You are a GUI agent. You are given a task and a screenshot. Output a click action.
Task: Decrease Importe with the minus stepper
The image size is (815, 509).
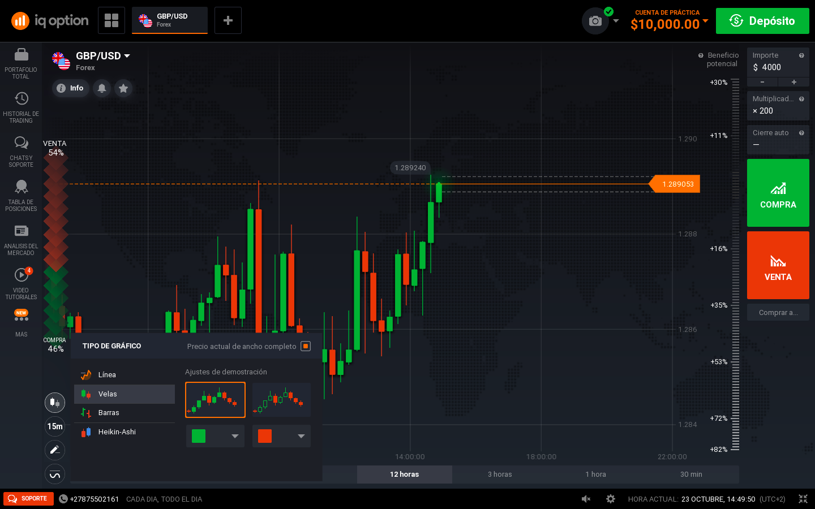762,82
